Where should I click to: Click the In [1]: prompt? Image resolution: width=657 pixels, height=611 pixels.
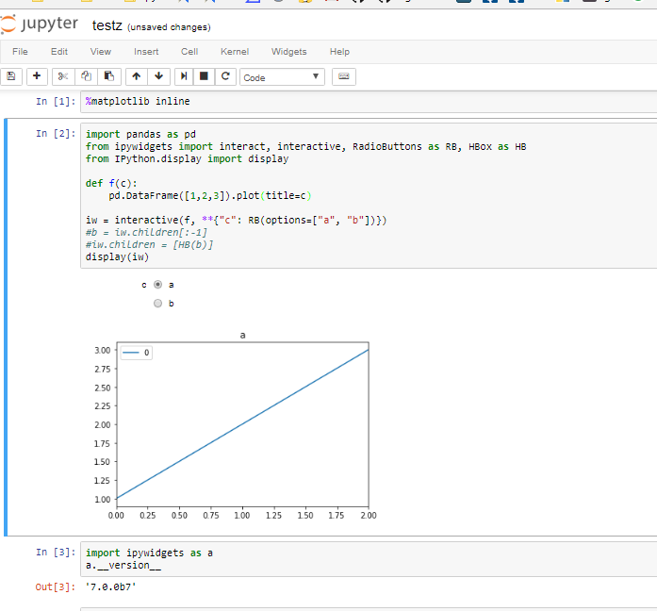tap(56, 102)
